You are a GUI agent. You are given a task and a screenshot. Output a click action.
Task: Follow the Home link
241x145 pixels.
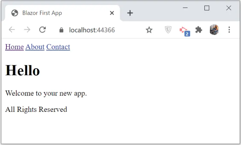pyautogui.click(x=14, y=47)
